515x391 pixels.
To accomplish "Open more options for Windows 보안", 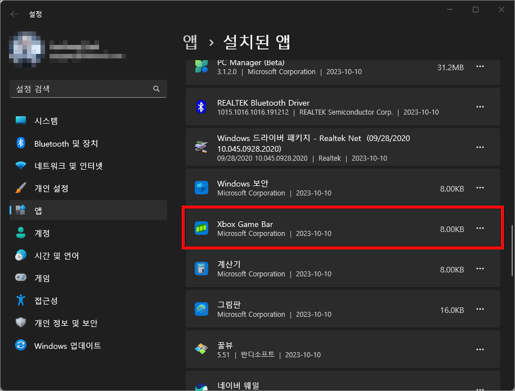I will pos(480,188).
